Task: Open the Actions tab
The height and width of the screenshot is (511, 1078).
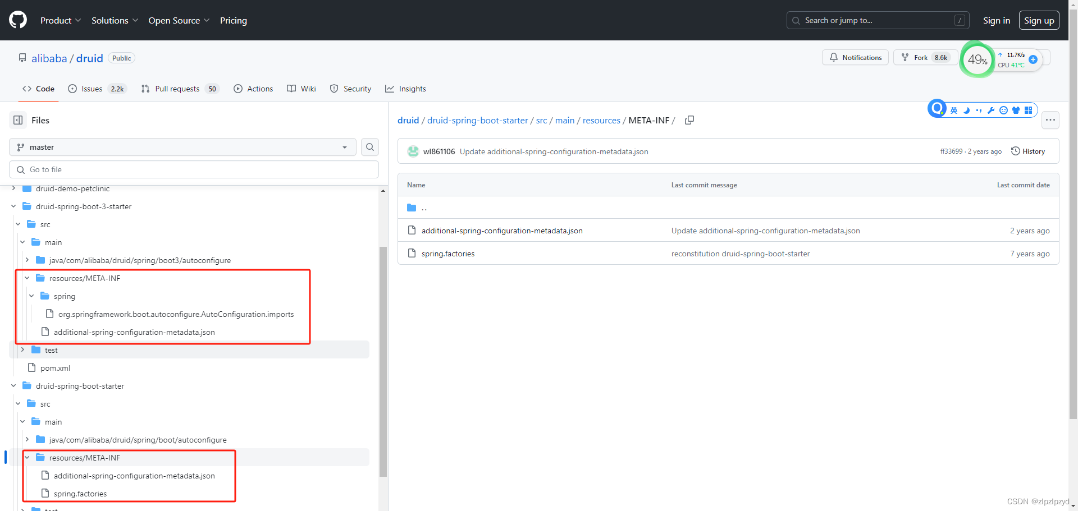Action: click(253, 89)
